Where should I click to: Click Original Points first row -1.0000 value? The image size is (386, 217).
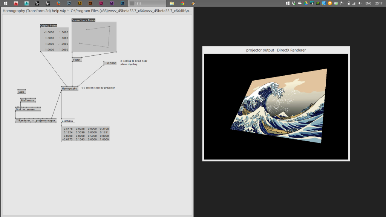click(49, 32)
